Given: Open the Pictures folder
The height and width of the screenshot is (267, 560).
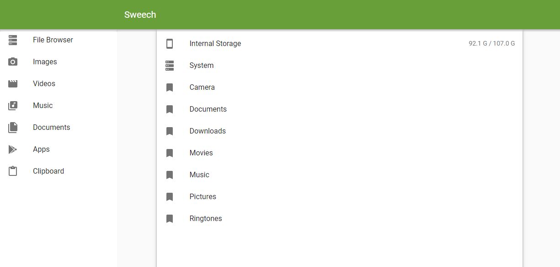Looking at the screenshot, I should click(340, 197).
